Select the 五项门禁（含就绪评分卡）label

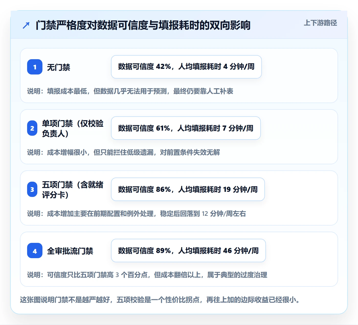pyautogui.click(x=73, y=190)
